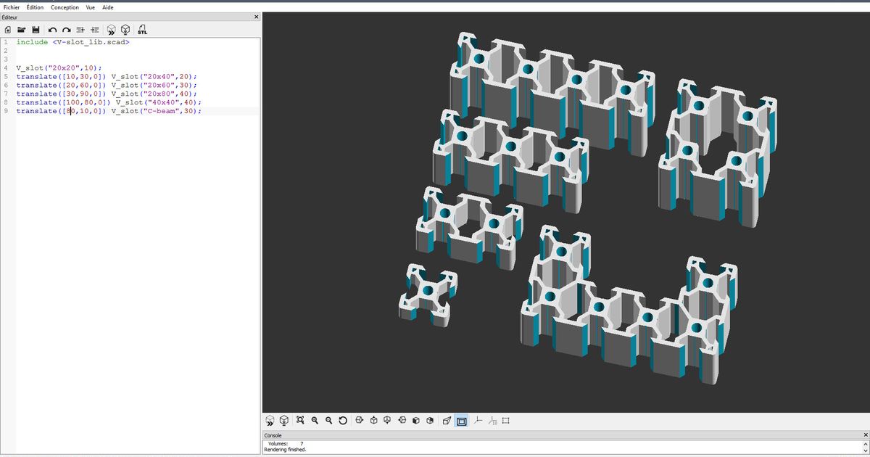The width and height of the screenshot is (870, 457).
Task: Toggle orthogonal projection mode
Action: coord(461,420)
